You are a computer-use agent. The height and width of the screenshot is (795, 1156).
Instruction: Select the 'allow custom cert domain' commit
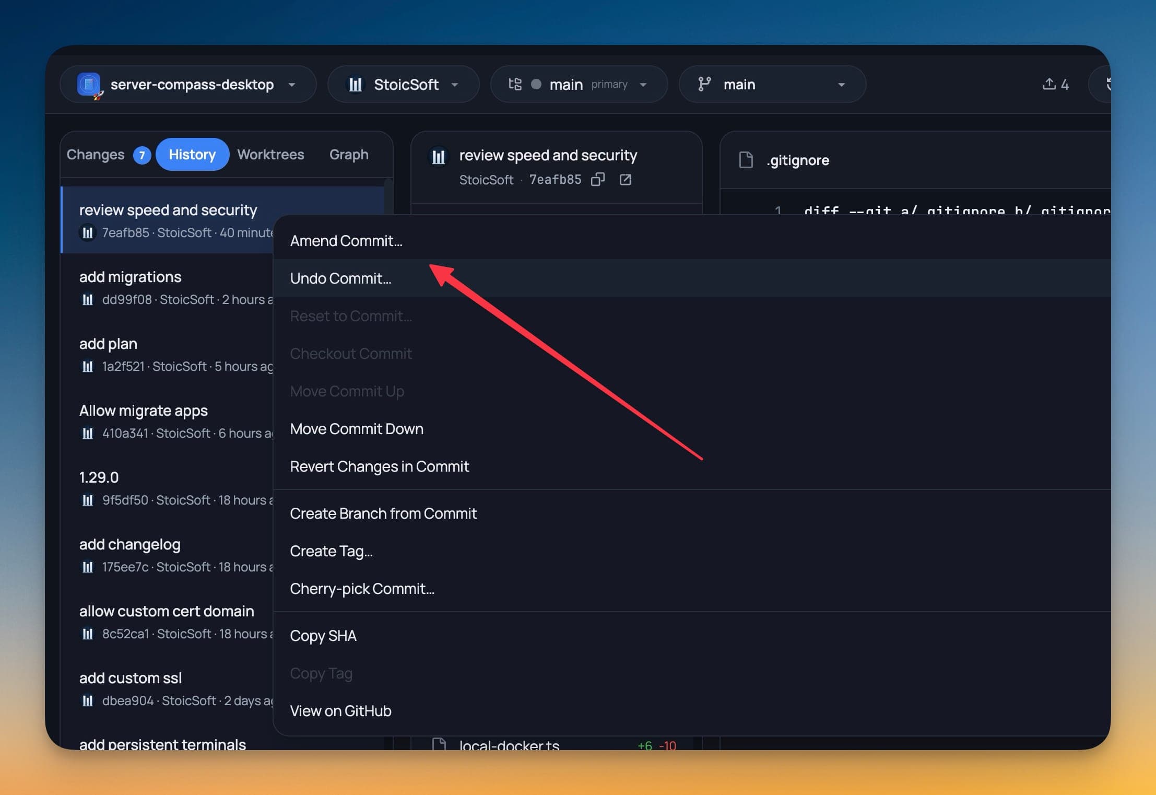(x=167, y=621)
